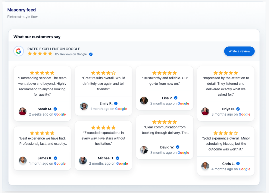This screenshot has width=269, height=193.
Task: Click the verified checkmark next to Emily R.
Action: 116,103
